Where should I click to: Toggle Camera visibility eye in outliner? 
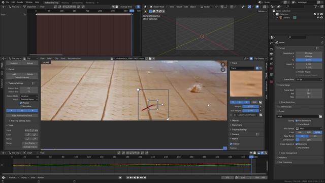pos(318,18)
